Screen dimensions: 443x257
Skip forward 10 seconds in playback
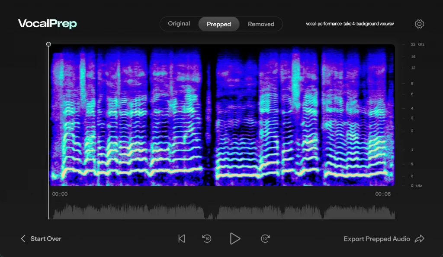coord(265,238)
